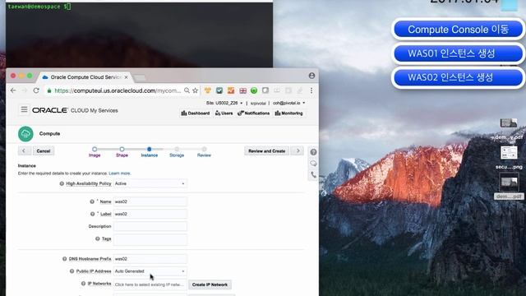This screenshot has width=526, height=296.
Task: Open the Chrome three-dot menu
Action: 311,90
